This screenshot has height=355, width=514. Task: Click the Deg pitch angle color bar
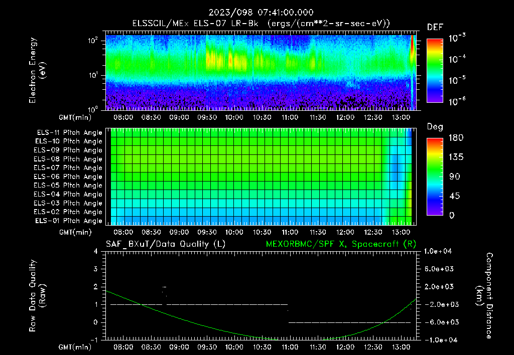pos(435,176)
